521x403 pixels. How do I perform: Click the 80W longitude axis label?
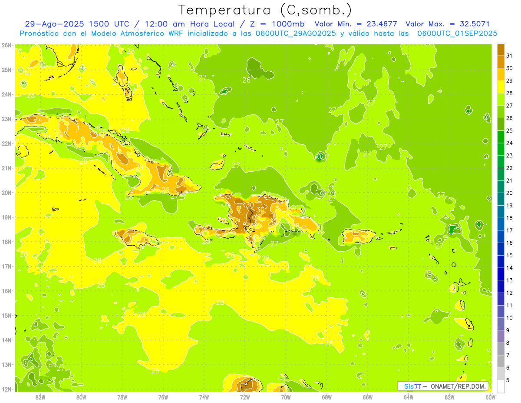(x=81, y=397)
